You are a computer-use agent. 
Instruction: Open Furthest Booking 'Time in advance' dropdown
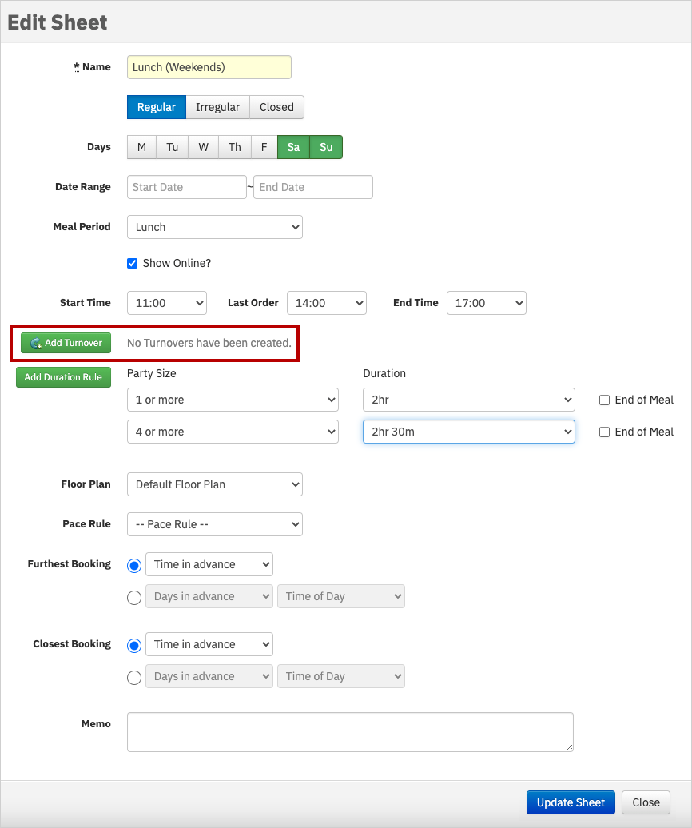209,564
